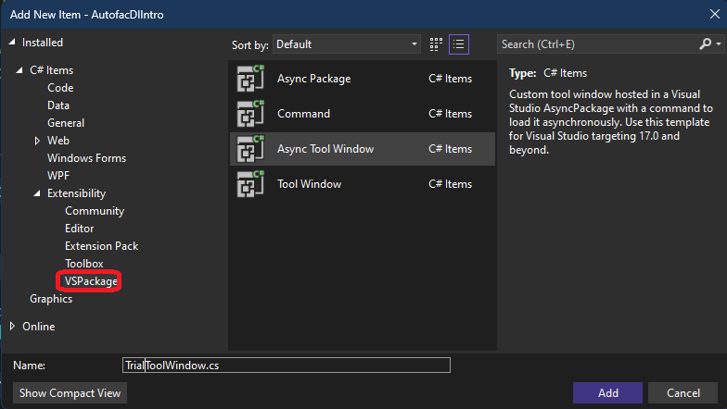Click the Name text field
The width and height of the screenshot is (727, 409).
pyautogui.click(x=286, y=366)
